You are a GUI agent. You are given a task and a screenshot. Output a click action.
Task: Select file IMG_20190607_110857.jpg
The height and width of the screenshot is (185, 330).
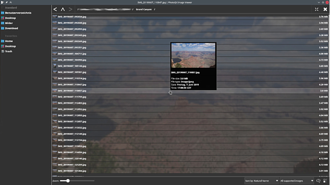[72, 91]
